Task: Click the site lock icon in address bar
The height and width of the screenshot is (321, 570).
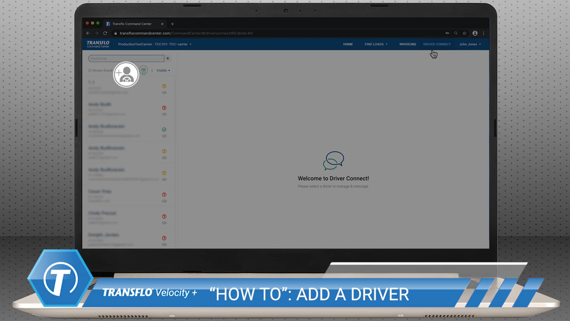Action: click(x=116, y=33)
